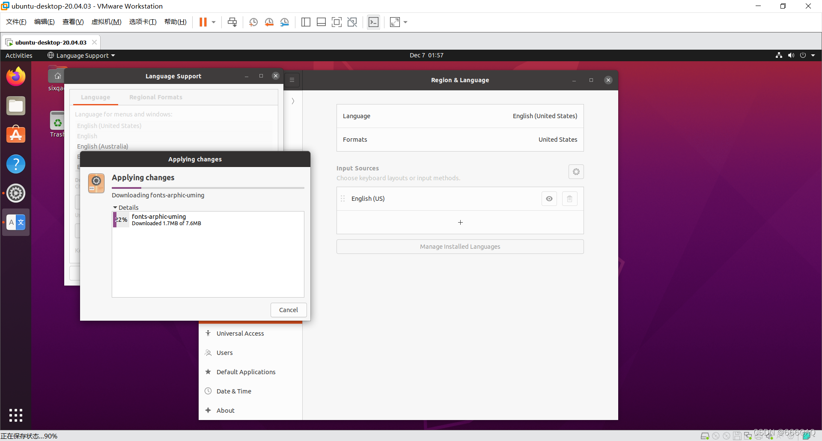Select English (Australia) in language list
Screen dimensions: 822x441
click(173, 146)
